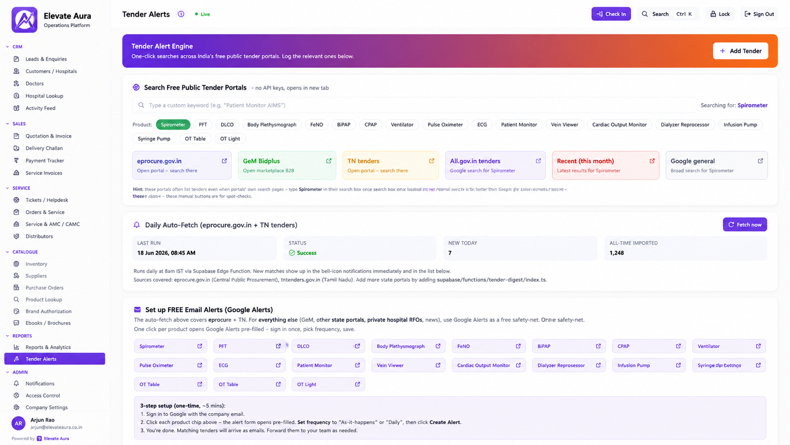Click the Lock button

[720, 14]
